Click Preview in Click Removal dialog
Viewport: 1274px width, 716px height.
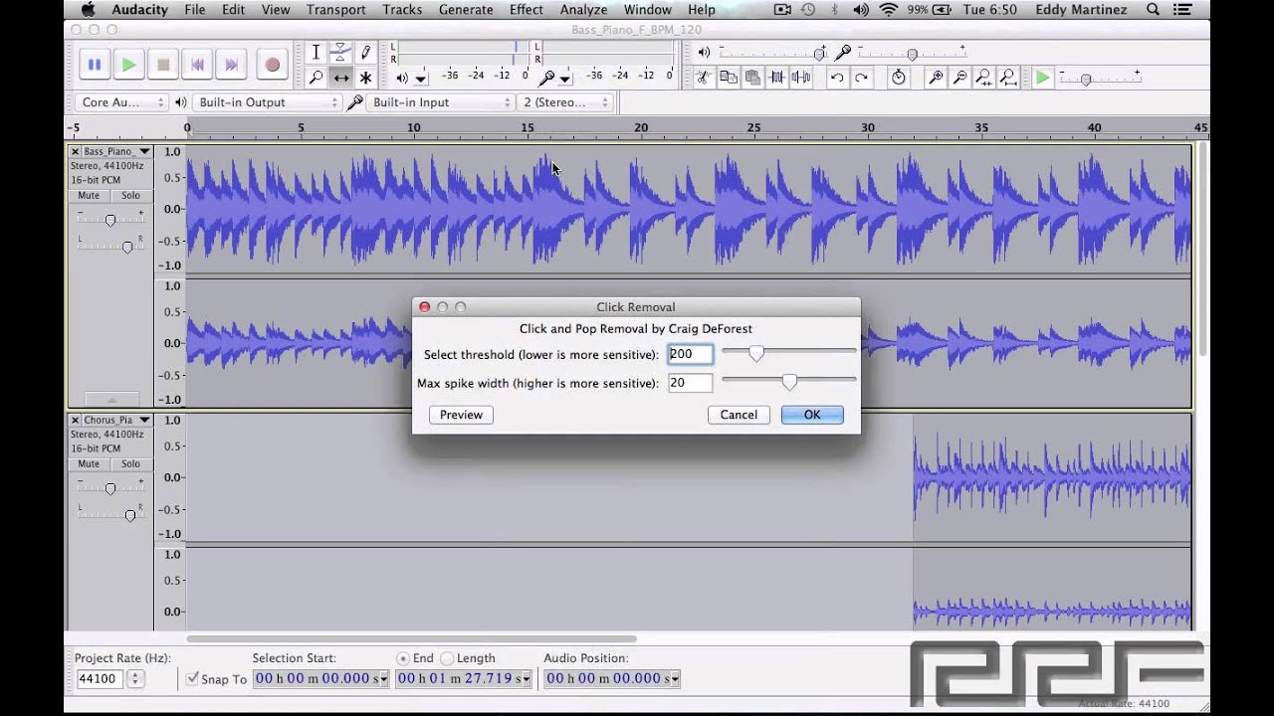click(x=462, y=415)
